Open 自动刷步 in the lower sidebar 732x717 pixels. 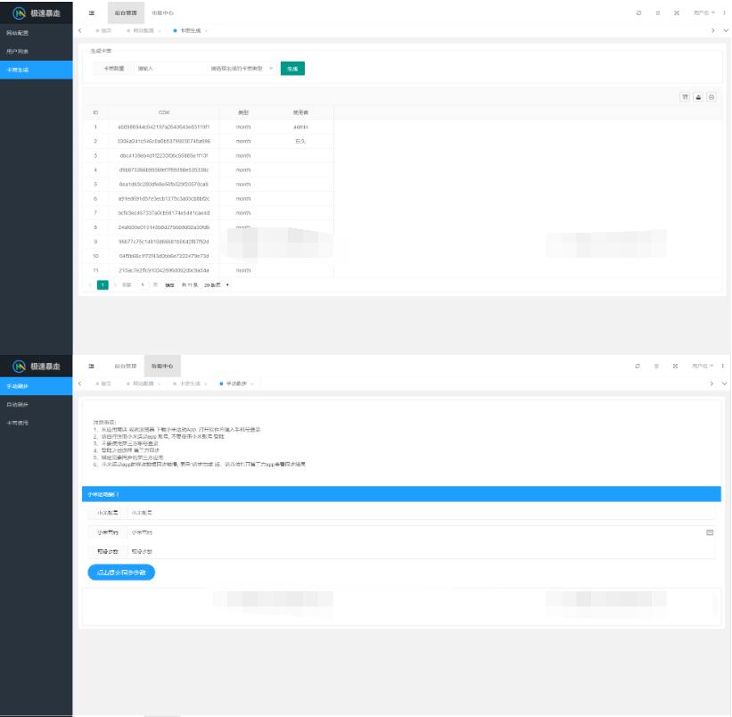point(18,404)
